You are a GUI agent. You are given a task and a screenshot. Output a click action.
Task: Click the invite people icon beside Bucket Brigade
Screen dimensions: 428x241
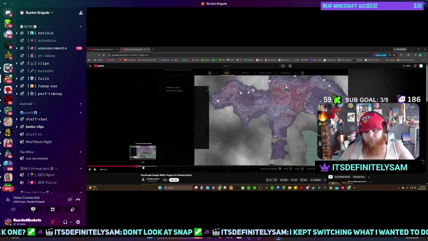pyautogui.click(x=81, y=13)
